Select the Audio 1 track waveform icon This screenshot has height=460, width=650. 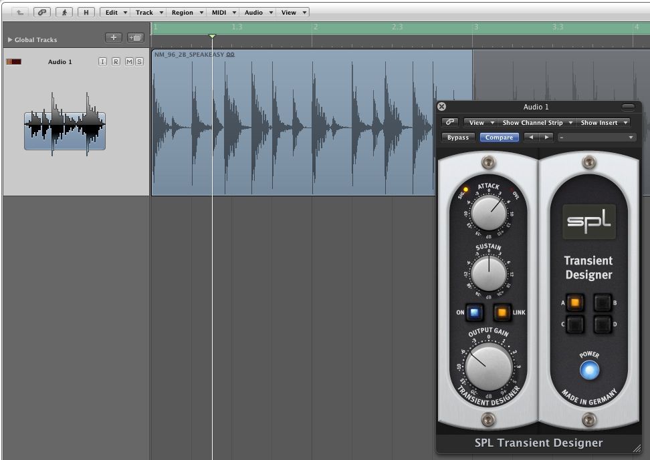(65, 125)
